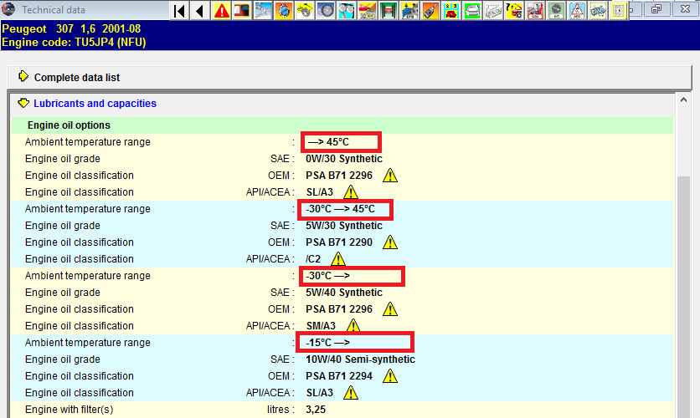Select the Engine oil options heading
The image size is (700, 418).
point(69,125)
